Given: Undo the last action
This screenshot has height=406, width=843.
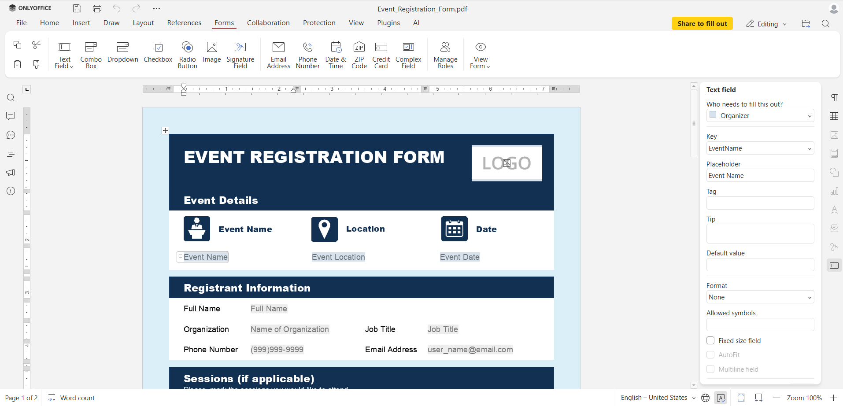Looking at the screenshot, I should pyautogui.click(x=117, y=8).
